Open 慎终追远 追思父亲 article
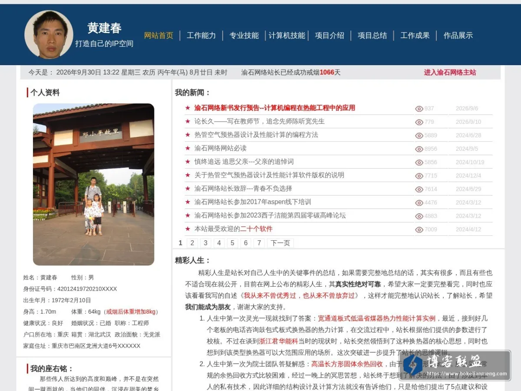The height and width of the screenshot is (391, 521). (x=244, y=162)
